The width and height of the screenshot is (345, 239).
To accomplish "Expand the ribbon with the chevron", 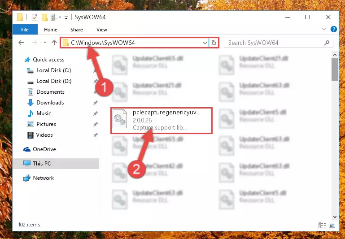I will click(x=323, y=29).
